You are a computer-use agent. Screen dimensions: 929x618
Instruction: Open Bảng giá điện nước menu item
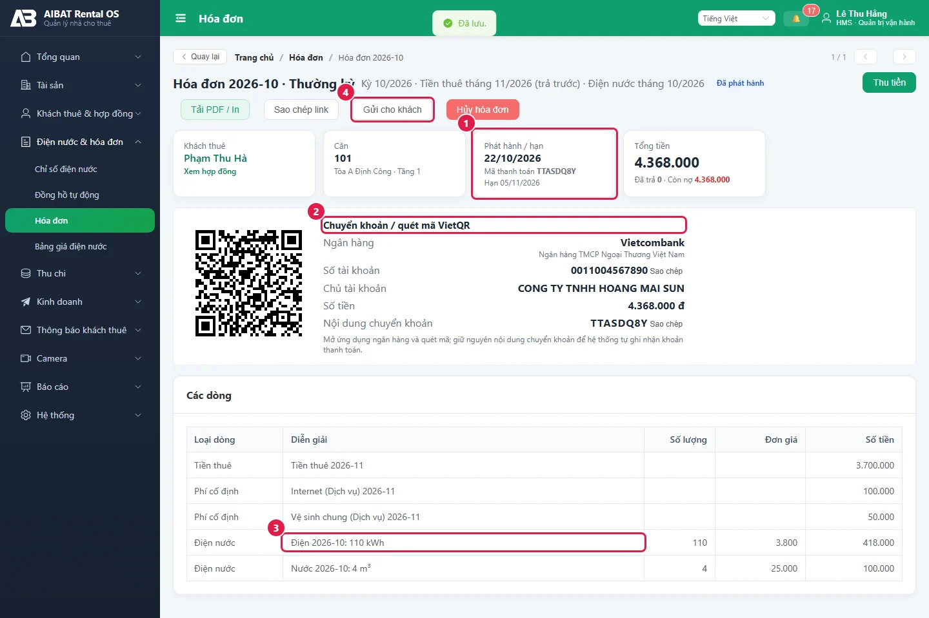coord(80,246)
